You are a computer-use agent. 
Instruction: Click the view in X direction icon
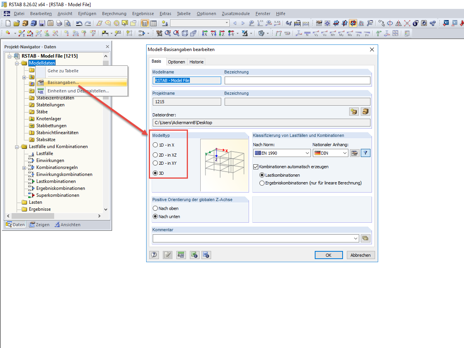pos(205,34)
